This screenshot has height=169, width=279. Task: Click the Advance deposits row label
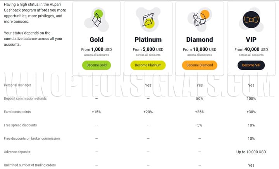pyautogui.click(x=17, y=152)
